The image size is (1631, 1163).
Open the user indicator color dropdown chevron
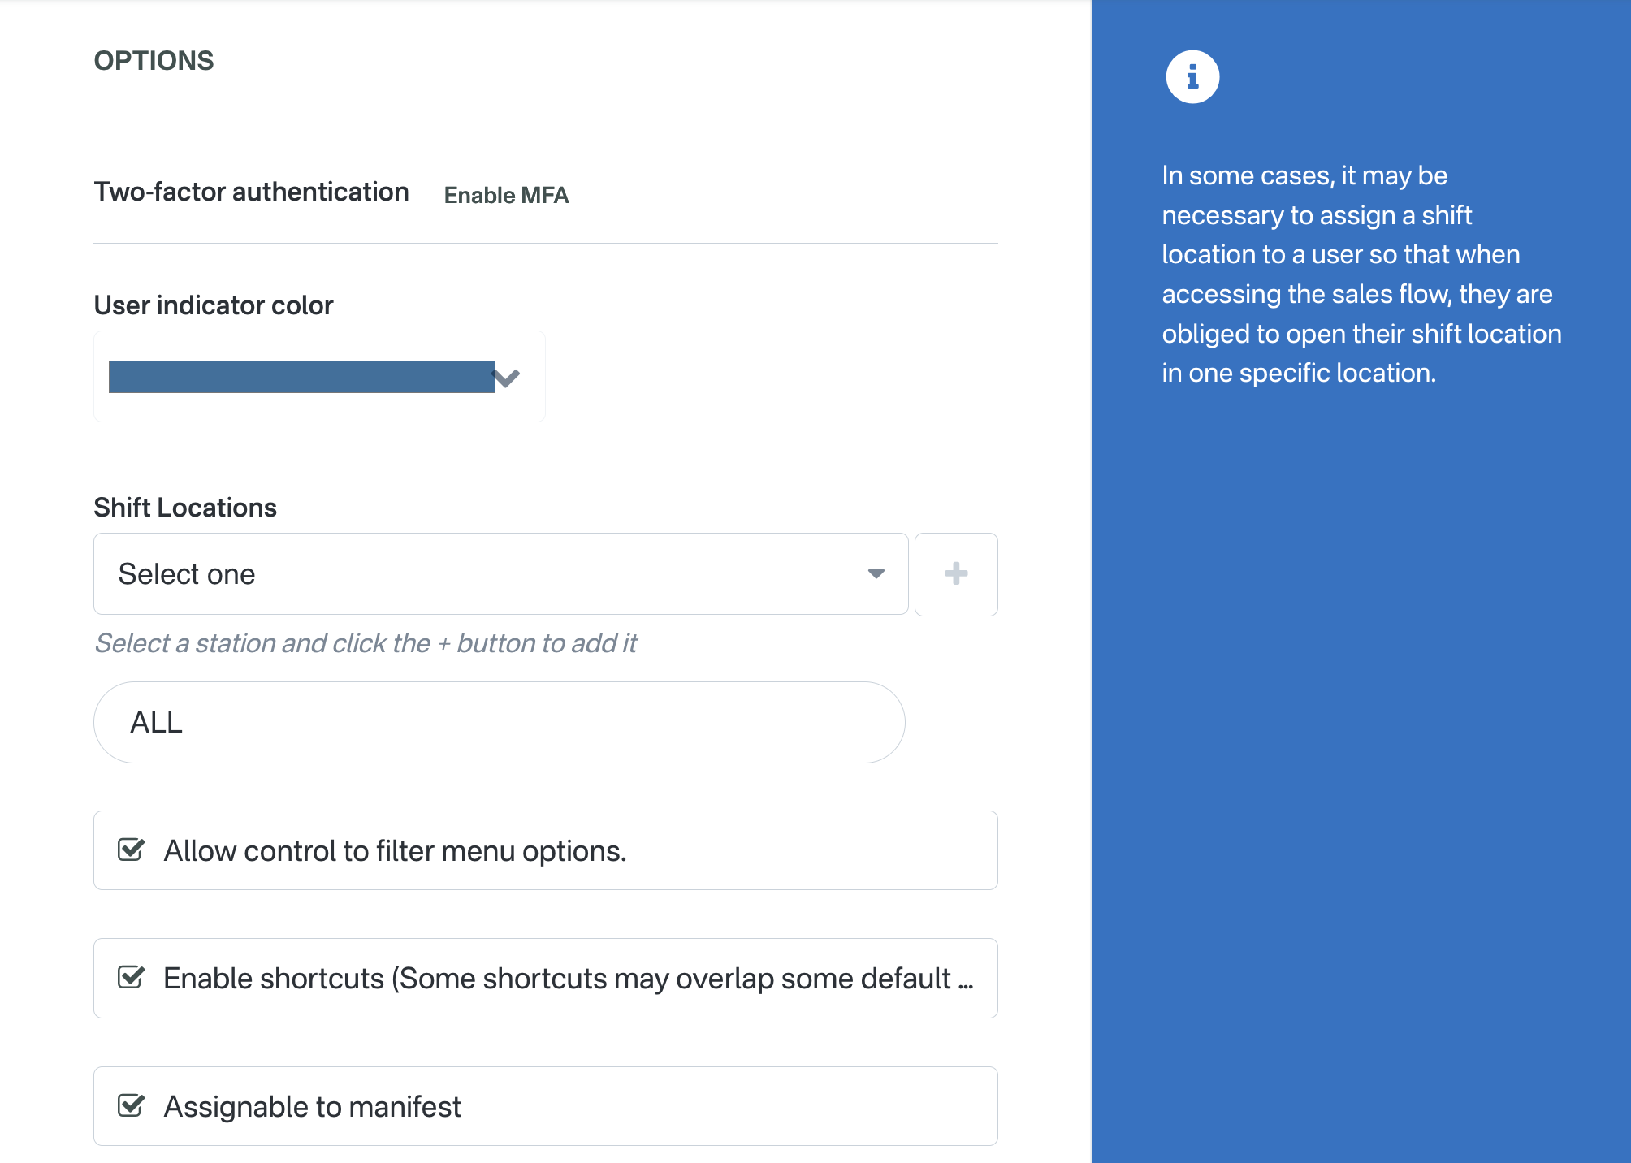click(x=507, y=378)
